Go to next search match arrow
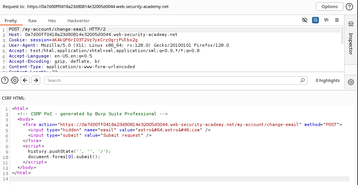 (36, 80)
